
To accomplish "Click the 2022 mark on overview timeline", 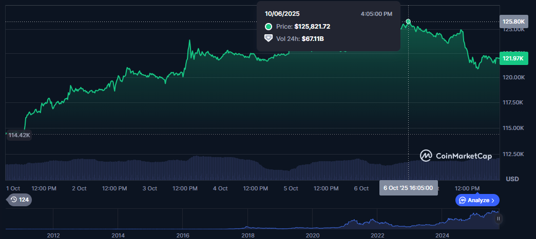I will 377,235.
